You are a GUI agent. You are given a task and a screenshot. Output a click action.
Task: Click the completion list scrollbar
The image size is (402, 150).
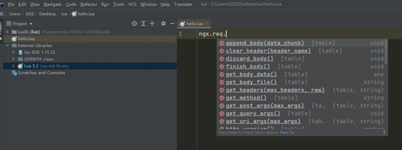(386, 52)
